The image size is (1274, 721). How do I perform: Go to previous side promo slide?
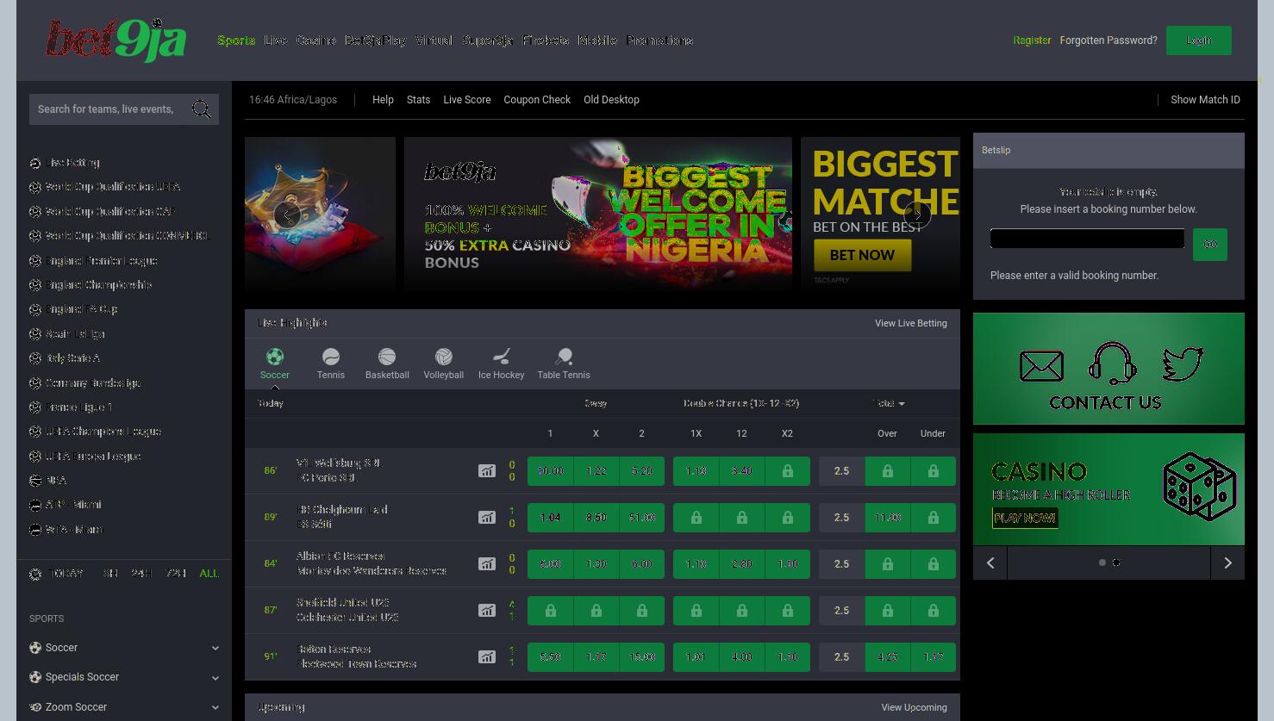(x=990, y=563)
